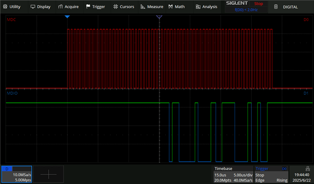
Task: Open the digital channel D info box
Action: (x=17, y=174)
